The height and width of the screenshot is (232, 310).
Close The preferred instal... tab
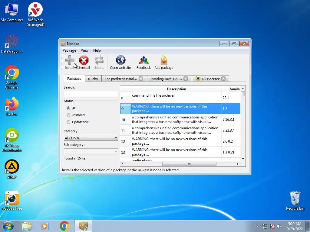point(141,79)
